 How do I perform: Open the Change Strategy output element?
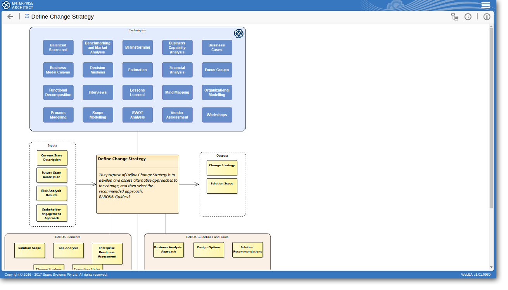pos(222,168)
